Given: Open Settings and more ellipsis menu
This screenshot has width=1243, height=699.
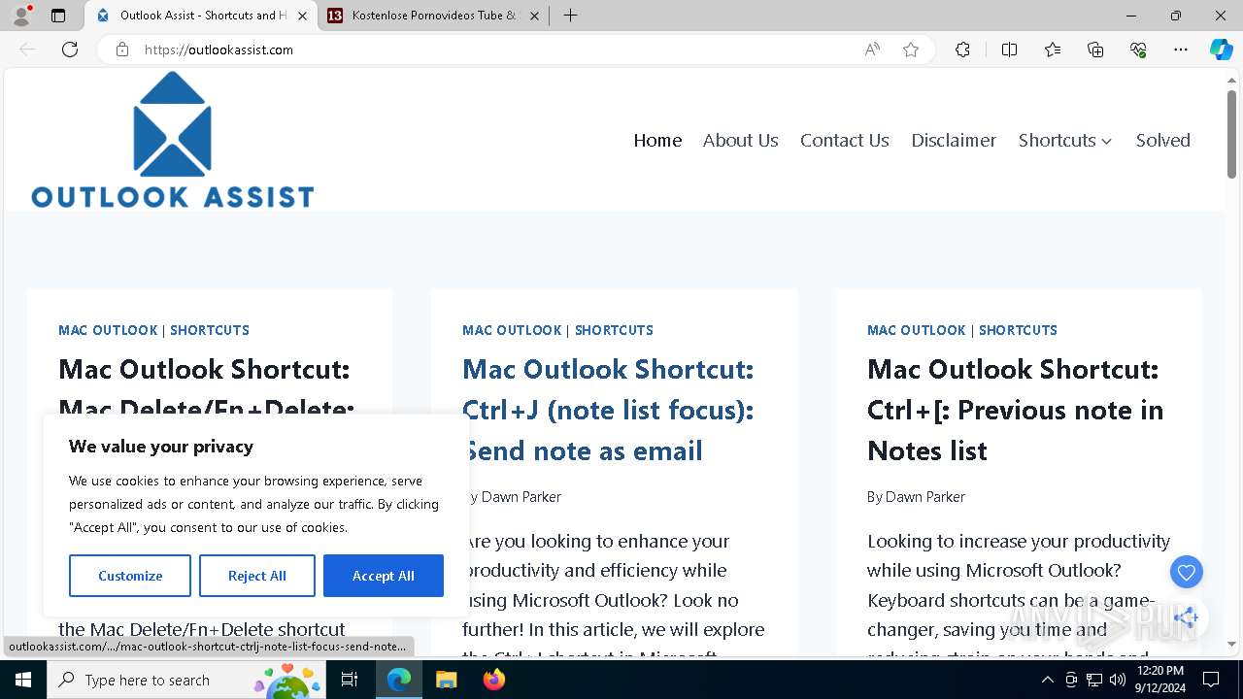Looking at the screenshot, I should click(x=1181, y=50).
